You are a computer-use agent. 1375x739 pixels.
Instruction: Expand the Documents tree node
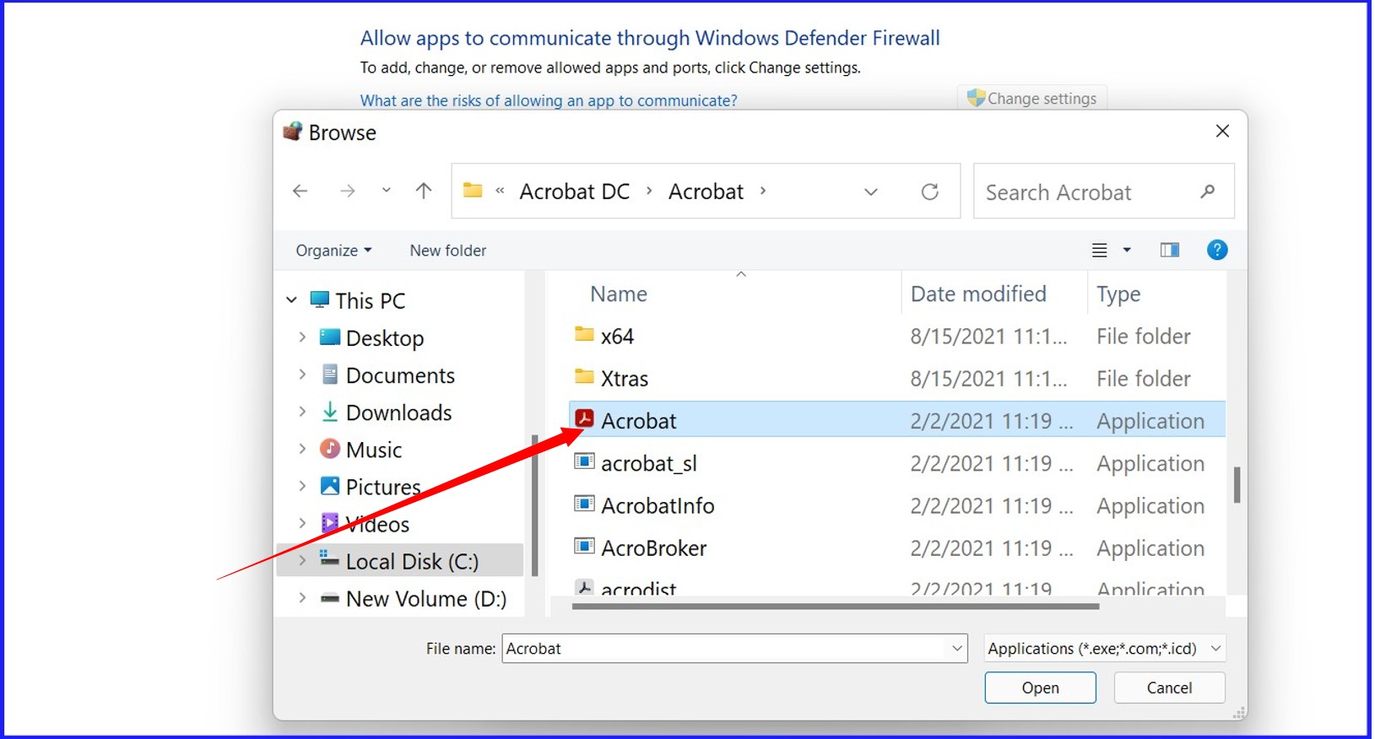coord(302,375)
